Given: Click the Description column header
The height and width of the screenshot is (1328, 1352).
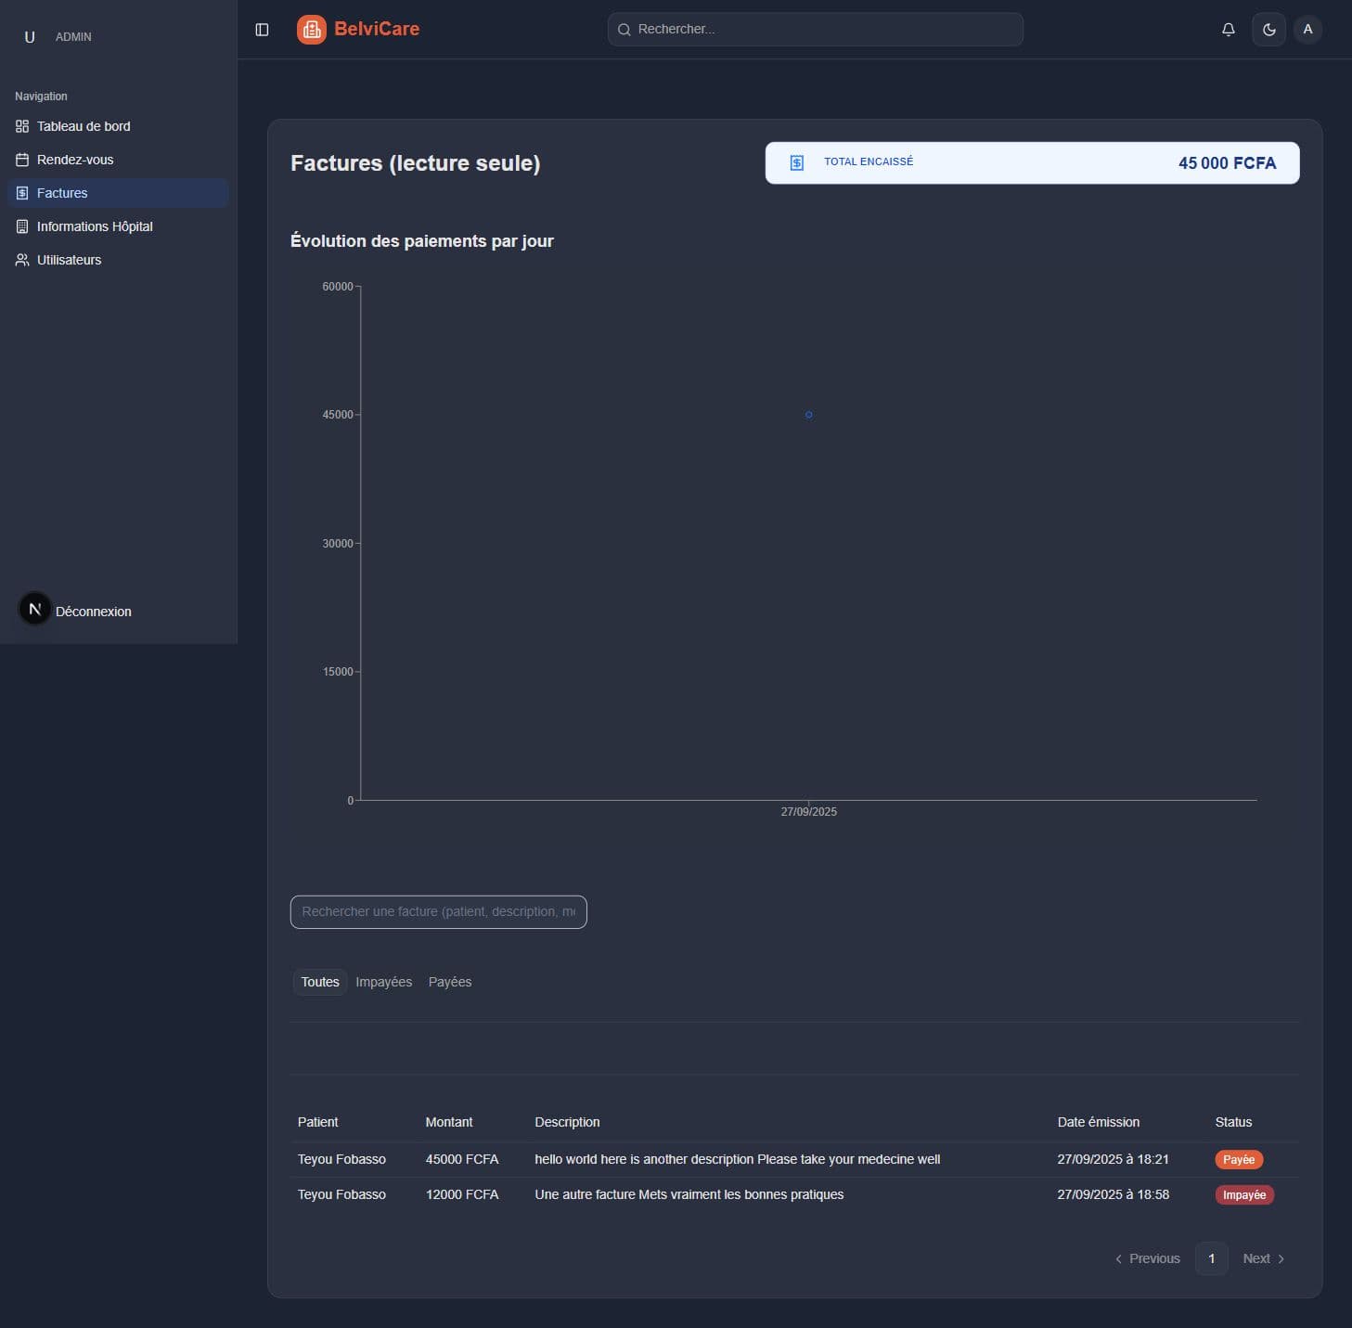Looking at the screenshot, I should pos(567,1122).
